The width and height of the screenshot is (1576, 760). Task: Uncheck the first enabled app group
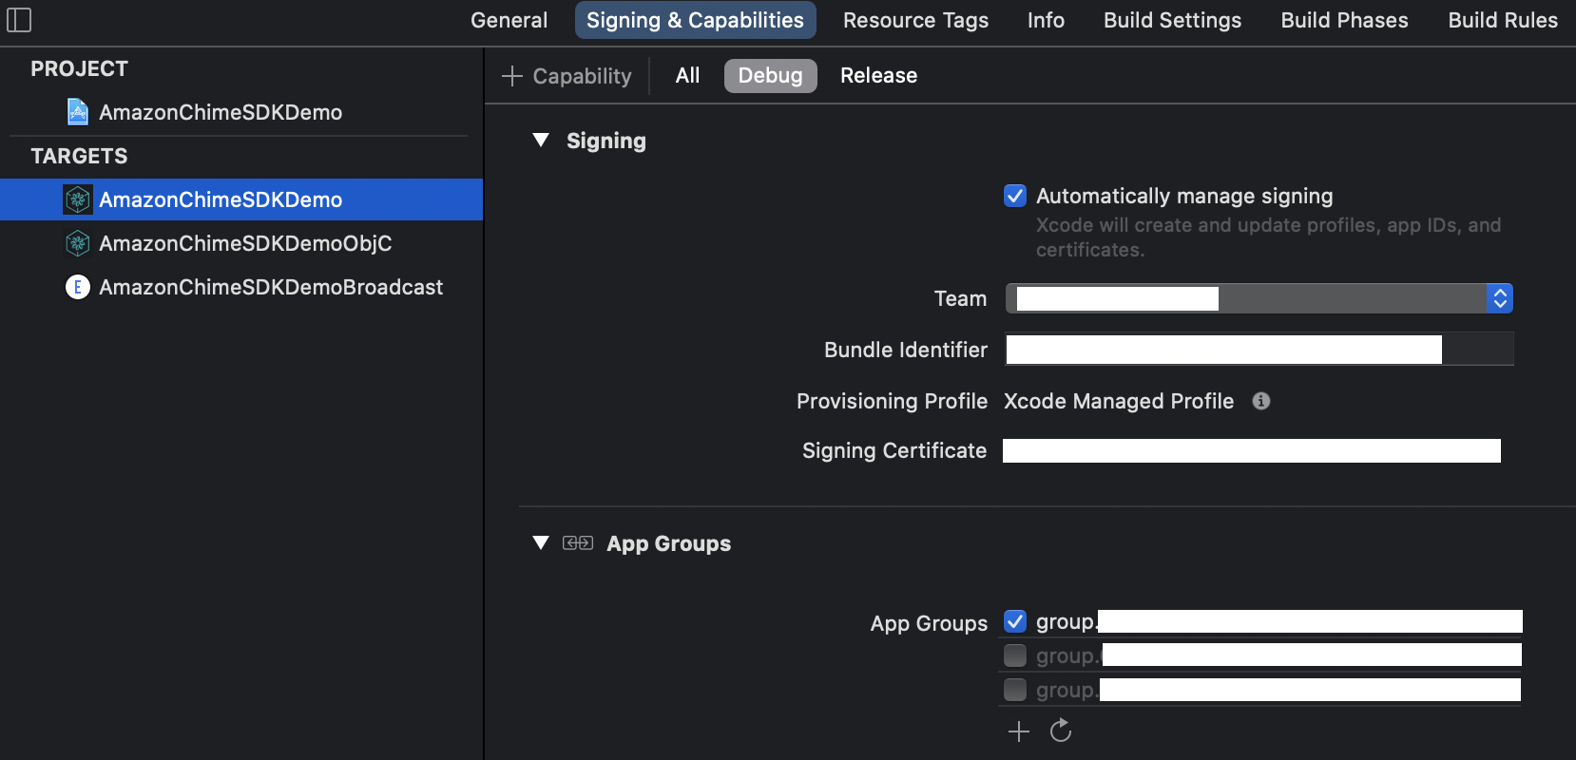(1015, 622)
